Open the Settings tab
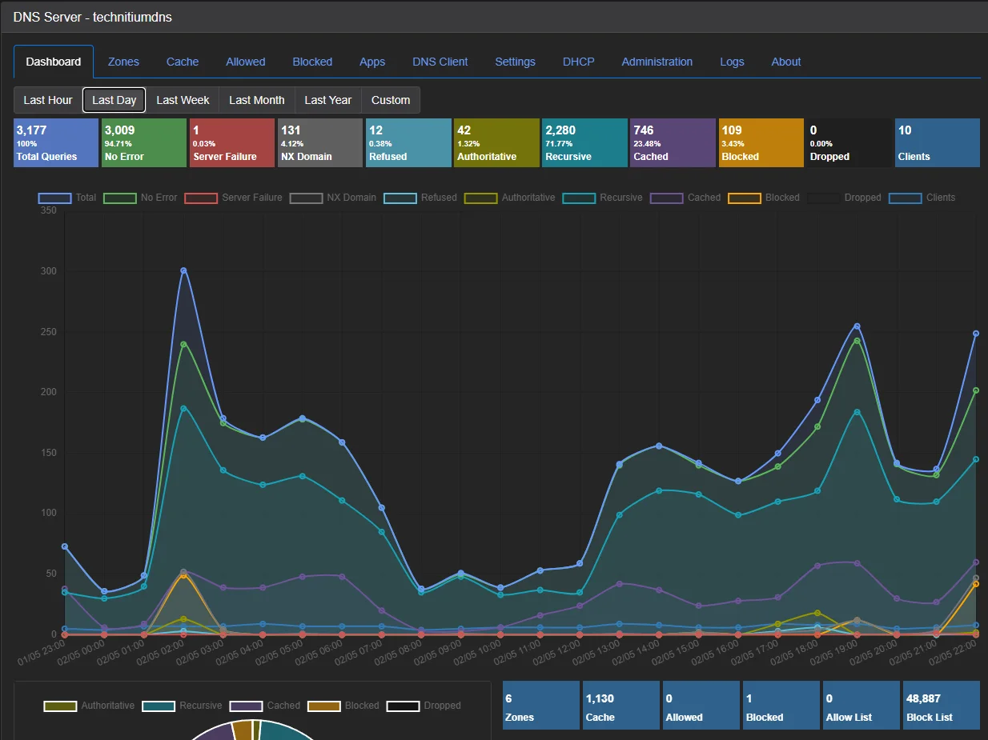This screenshot has height=740, width=988. pos(515,62)
